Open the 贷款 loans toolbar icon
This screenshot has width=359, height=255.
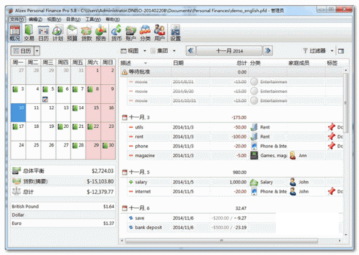point(86,32)
